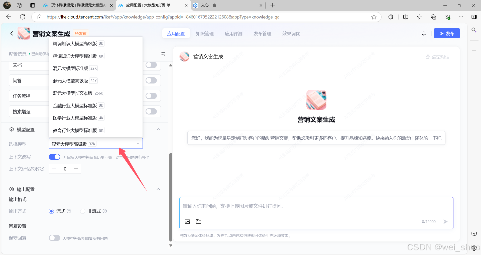Select the 流式 output radio button
The image size is (481, 255).
tap(51, 211)
